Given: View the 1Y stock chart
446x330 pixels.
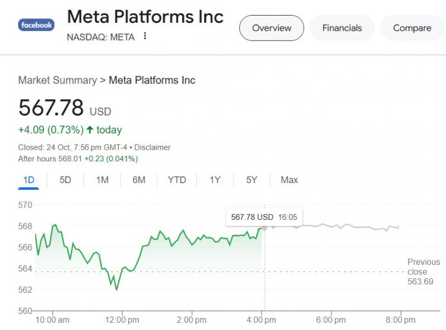Looking at the screenshot, I should tap(214, 180).
